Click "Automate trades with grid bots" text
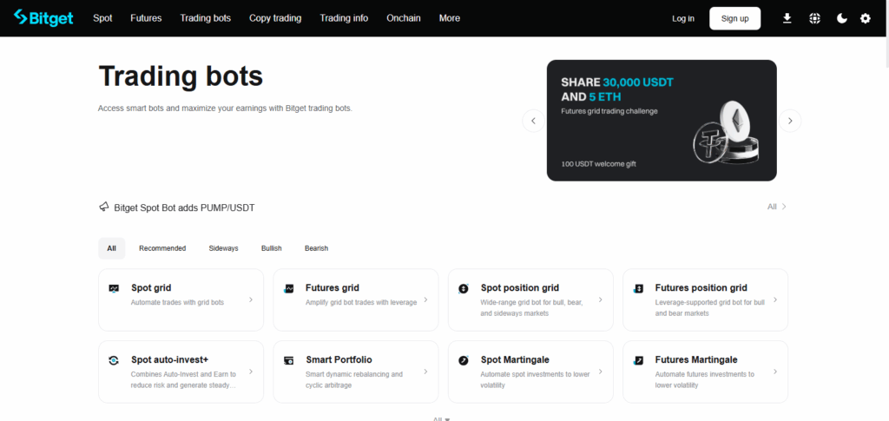Viewport: 889px width, 421px height. (177, 303)
